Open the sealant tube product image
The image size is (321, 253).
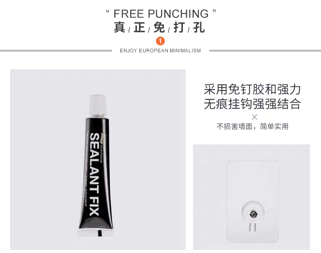pyautogui.click(x=98, y=159)
